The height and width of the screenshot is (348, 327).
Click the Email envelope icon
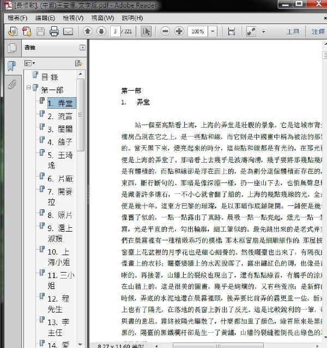(68, 32)
